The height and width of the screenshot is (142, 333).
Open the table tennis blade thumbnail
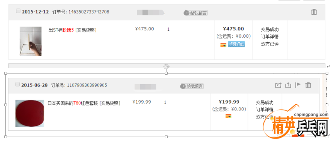[x=31, y=41]
